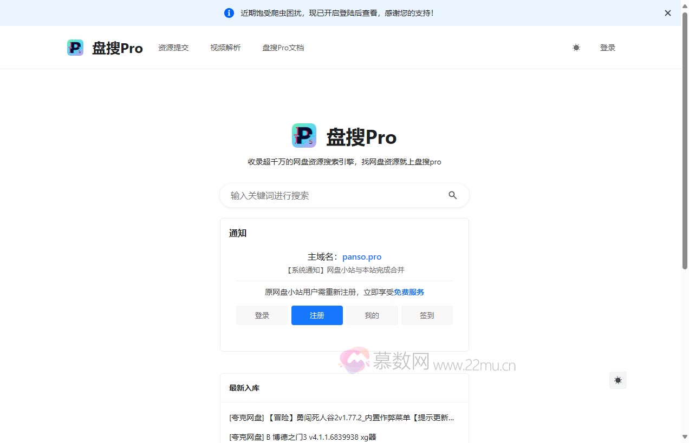Click the 我的 button
The height and width of the screenshot is (443, 689).
[x=372, y=315]
